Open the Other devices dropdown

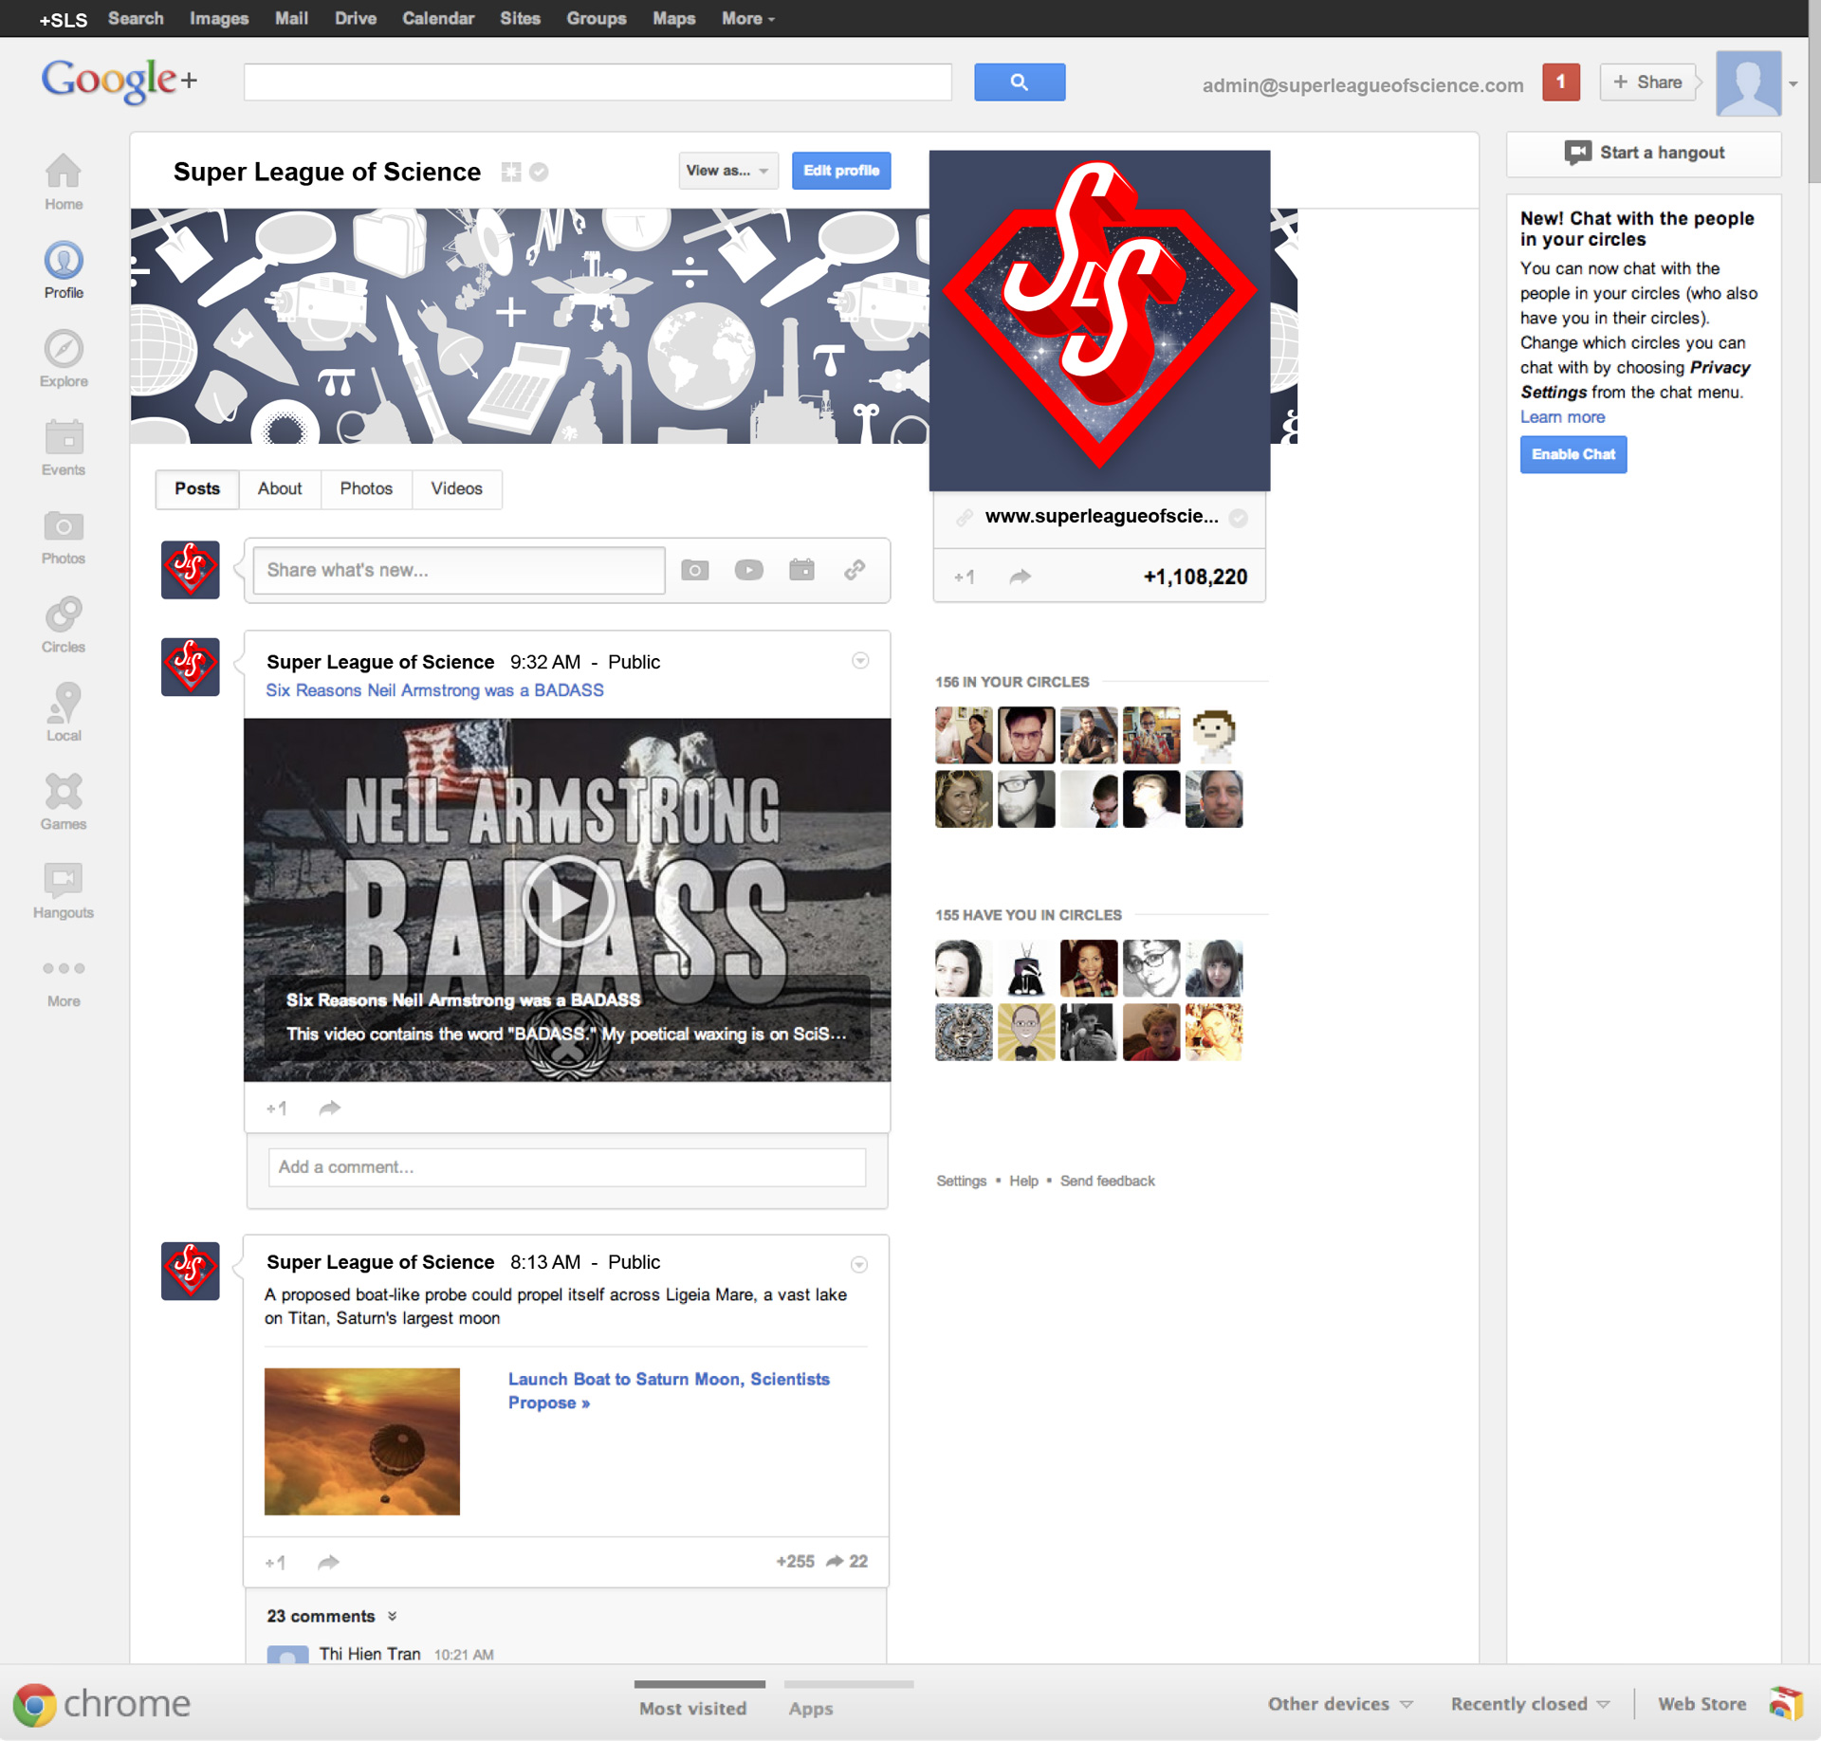[1340, 1704]
